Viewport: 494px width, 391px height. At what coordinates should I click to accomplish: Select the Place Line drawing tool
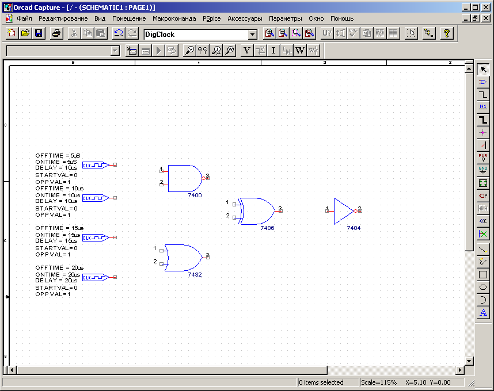pyautogui.click(x=483, y=250)
